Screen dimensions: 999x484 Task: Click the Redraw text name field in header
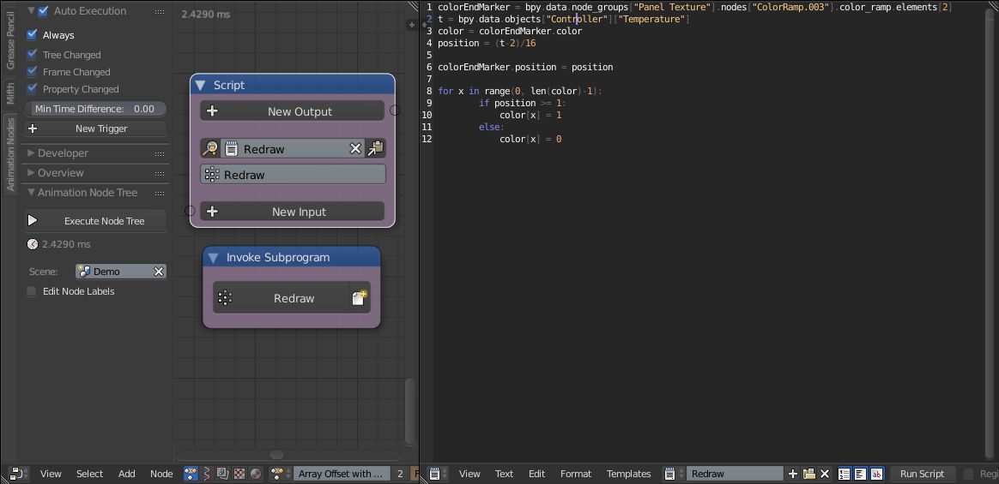coord(736,473)
